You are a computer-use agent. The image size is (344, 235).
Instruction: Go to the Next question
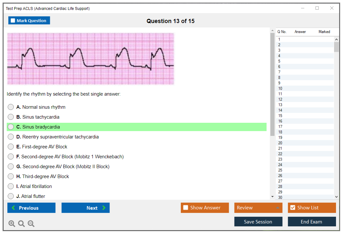85,208
